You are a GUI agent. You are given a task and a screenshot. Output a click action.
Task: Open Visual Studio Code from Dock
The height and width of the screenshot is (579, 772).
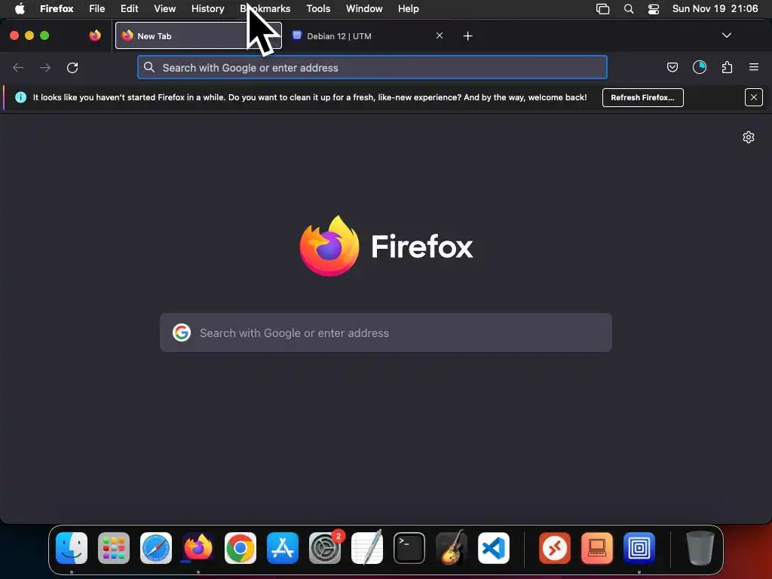tap(493, 548)
